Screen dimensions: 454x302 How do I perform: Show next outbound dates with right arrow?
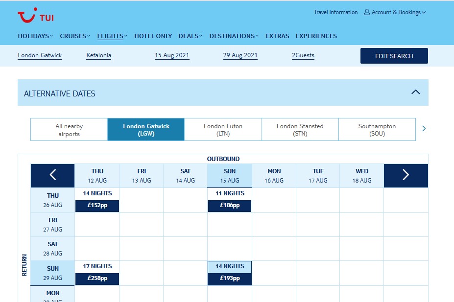[x=406, y=176]
